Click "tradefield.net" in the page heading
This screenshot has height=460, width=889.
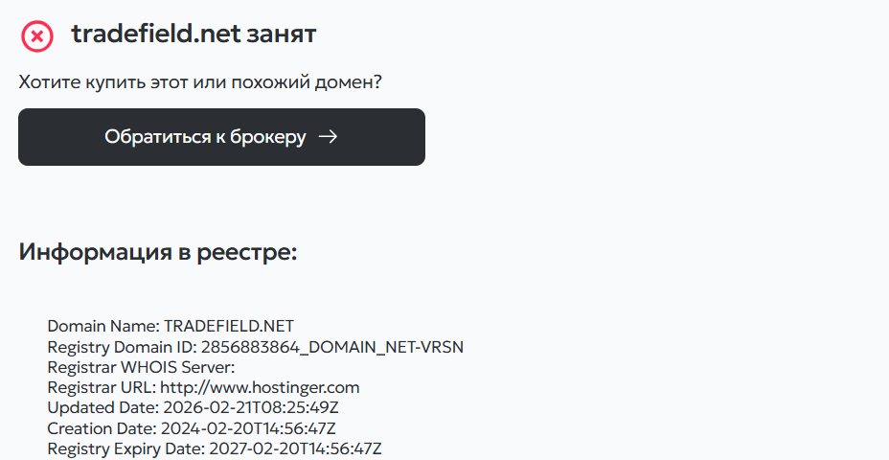coord(154,35)
